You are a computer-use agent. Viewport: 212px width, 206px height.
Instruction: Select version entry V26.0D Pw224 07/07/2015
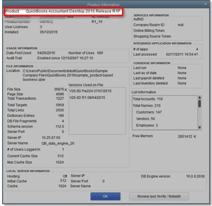90,91
